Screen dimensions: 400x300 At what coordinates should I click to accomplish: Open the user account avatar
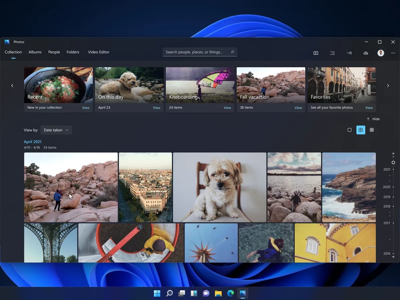pos(381,53)
